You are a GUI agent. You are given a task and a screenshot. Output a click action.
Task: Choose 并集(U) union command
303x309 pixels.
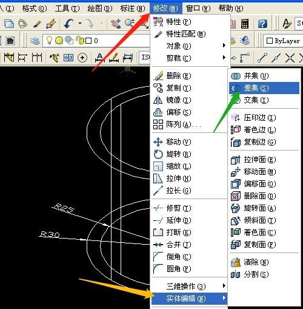click(x=264, y=76)
